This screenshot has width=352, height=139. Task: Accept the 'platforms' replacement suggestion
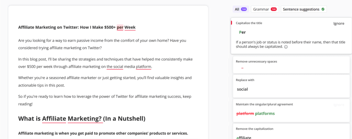pyautogui.click(x=265, y=114)
